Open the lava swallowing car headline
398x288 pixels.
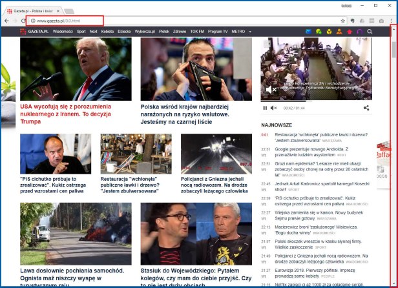click(x=72, y=278)
